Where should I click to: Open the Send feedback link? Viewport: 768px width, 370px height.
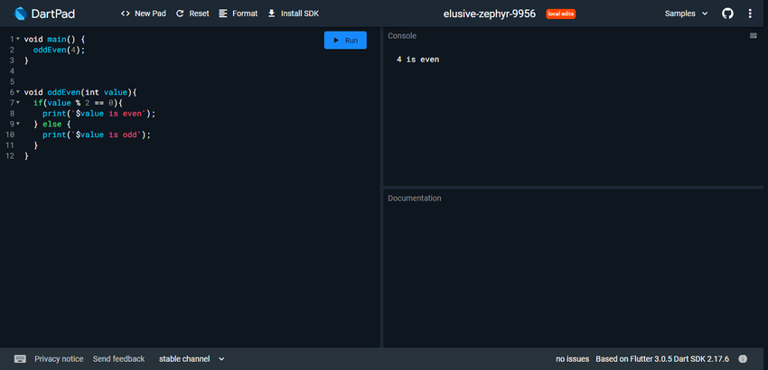click(x=118, y=359)
